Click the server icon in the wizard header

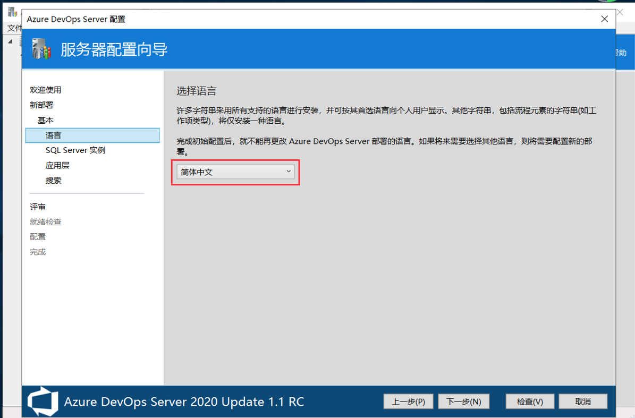(41, 49)
